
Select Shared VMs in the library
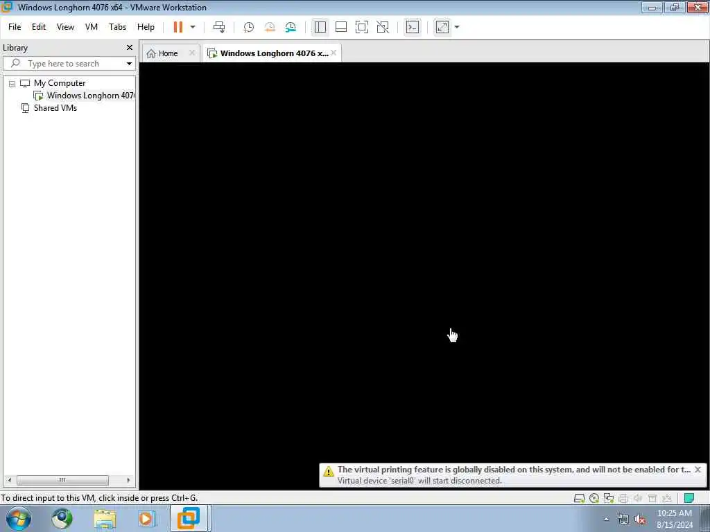point(55,108)
